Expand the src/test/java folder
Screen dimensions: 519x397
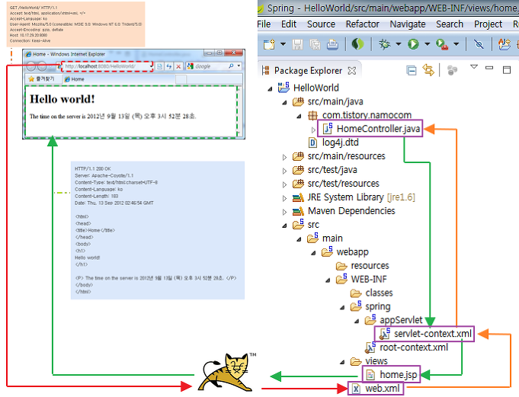click(x=284, y=171)
